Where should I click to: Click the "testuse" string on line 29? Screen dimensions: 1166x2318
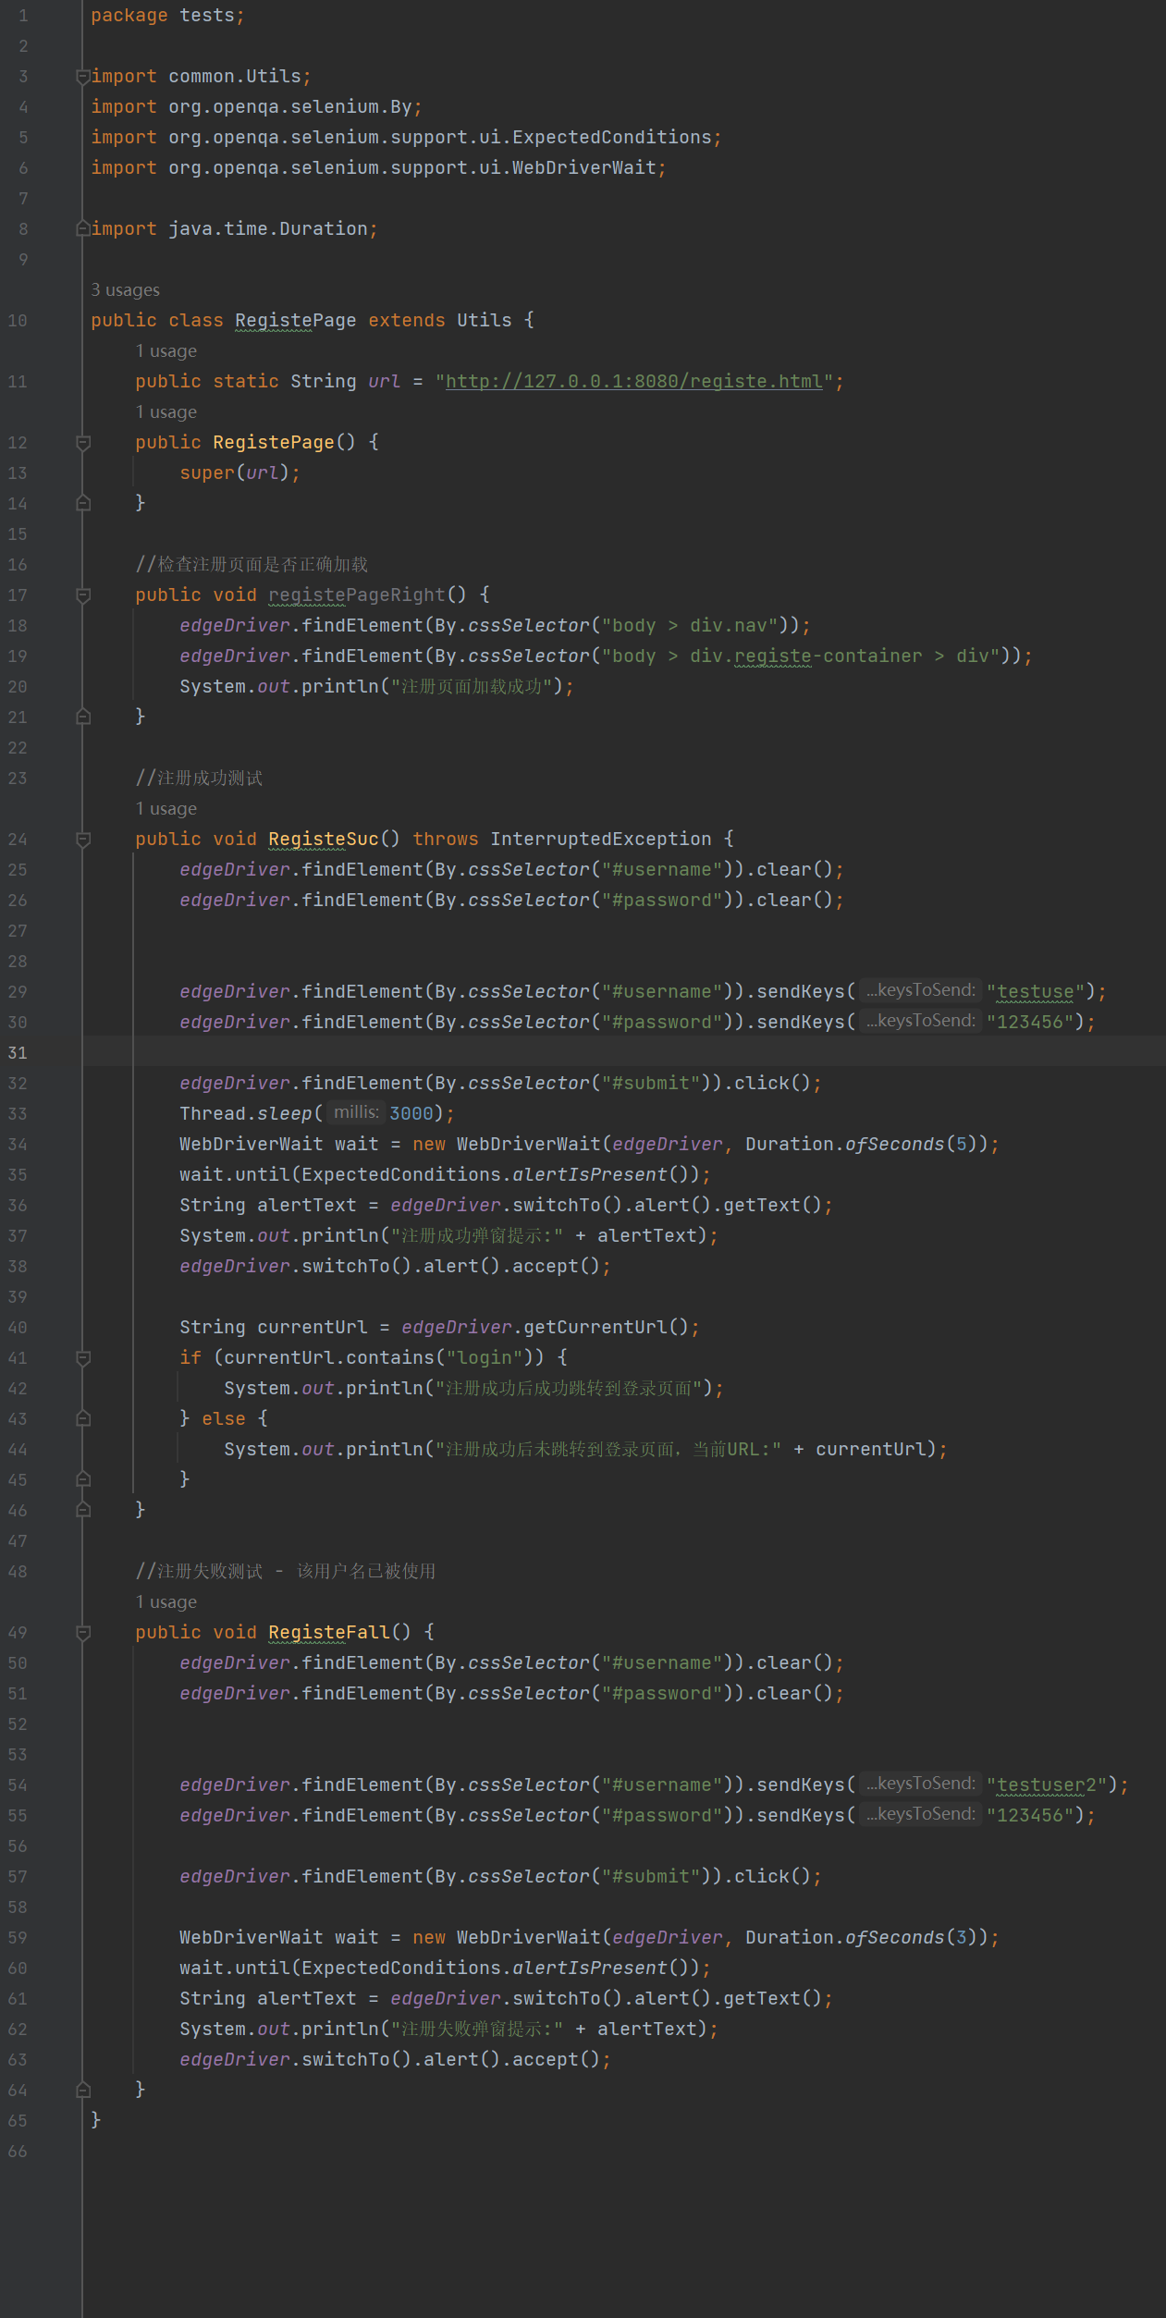point(1036,992)
